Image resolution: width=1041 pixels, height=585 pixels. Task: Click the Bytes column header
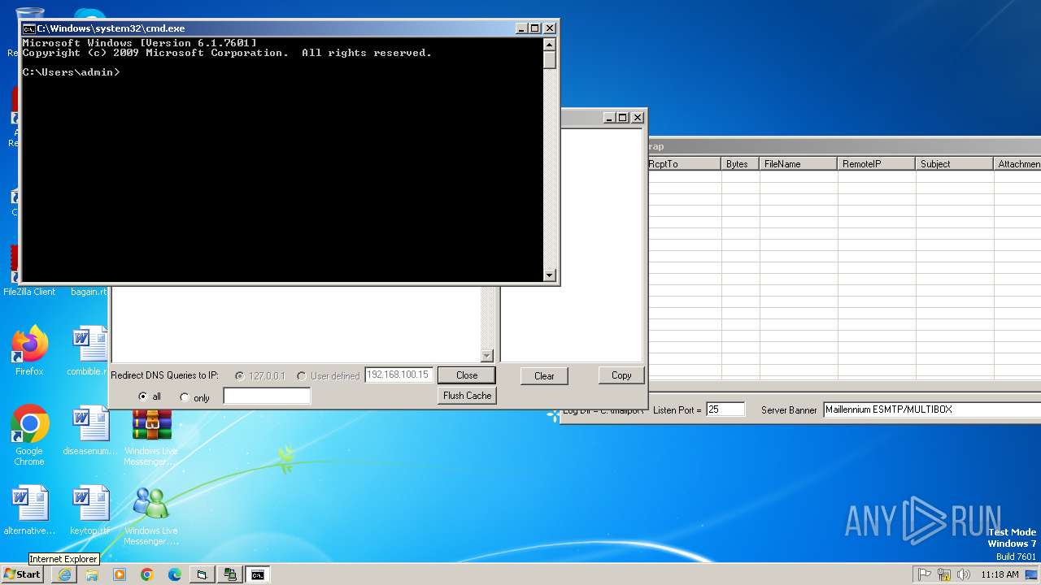[740, 164]
